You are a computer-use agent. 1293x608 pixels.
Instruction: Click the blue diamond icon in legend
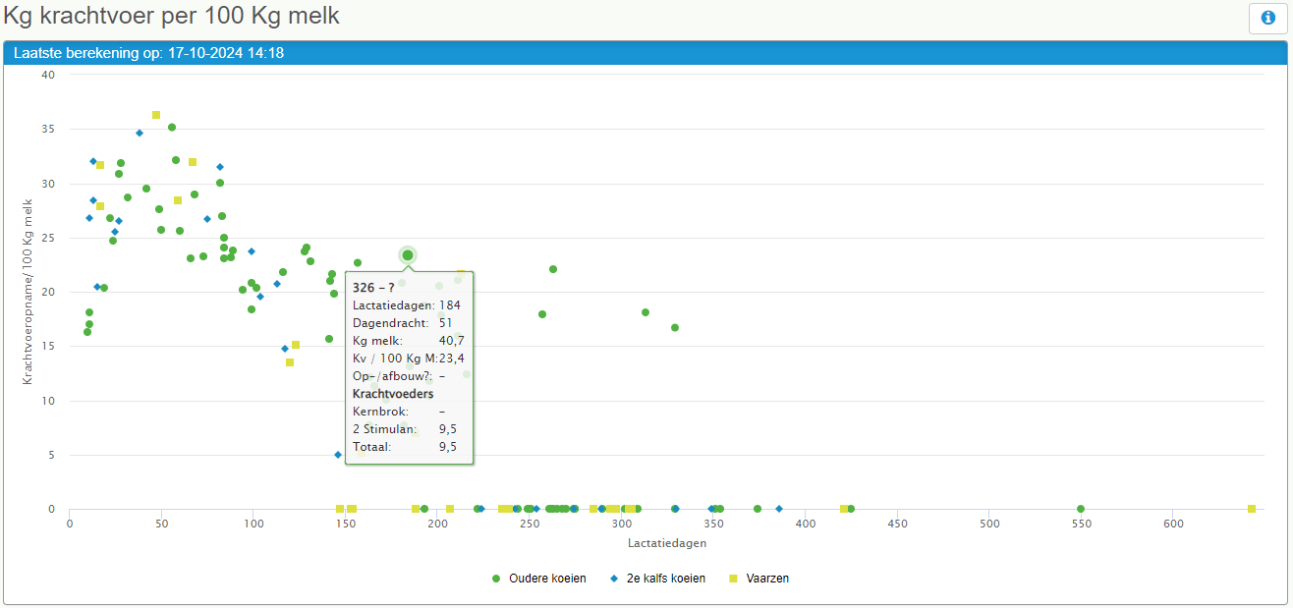click(614, 579)
